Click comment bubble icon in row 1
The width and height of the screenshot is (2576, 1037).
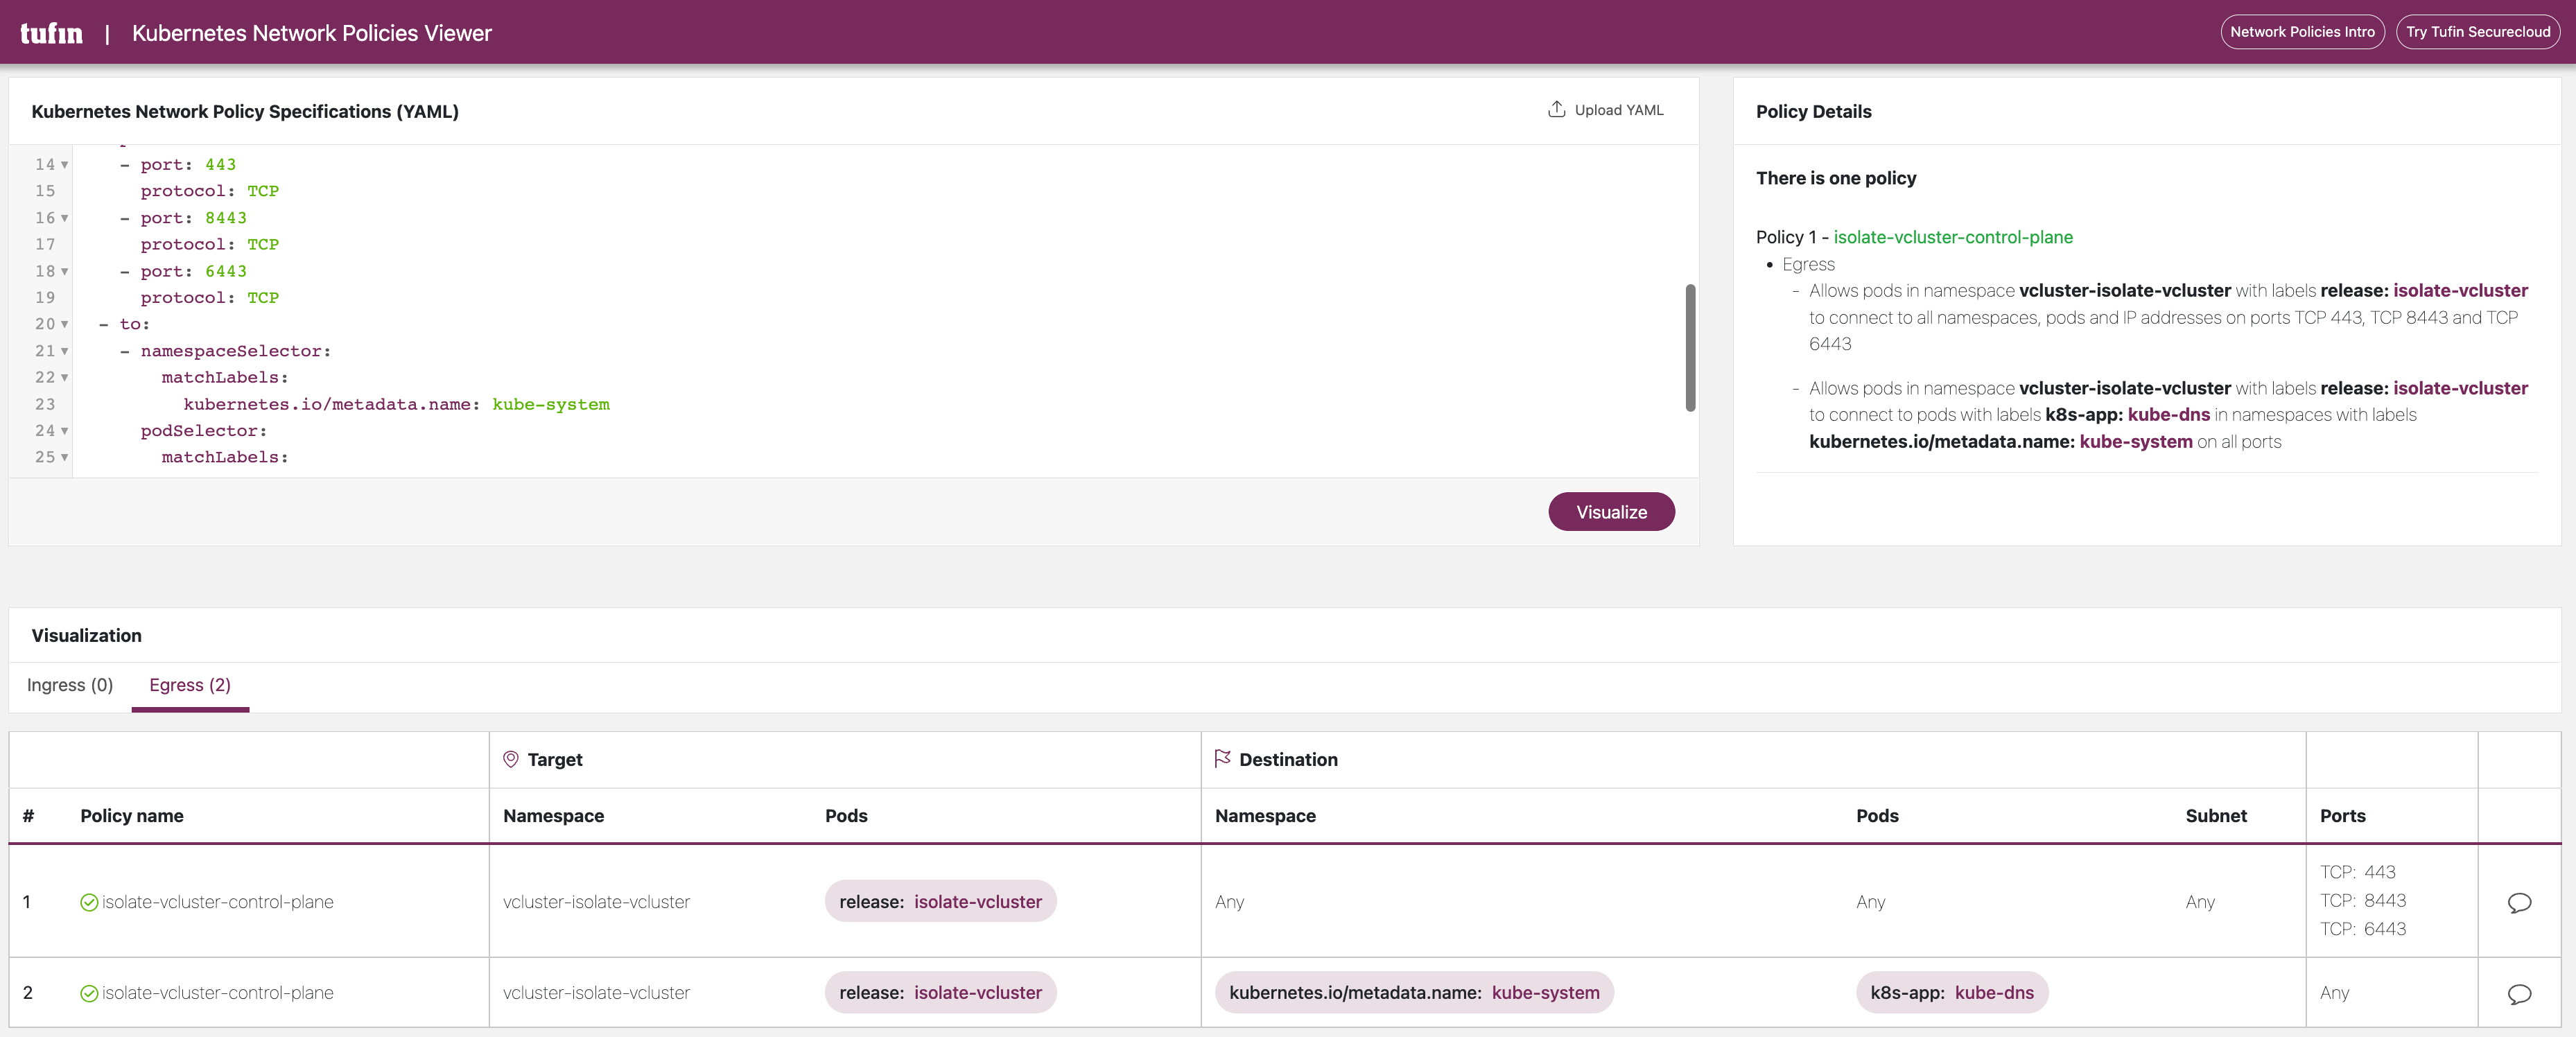[2519, 902]
